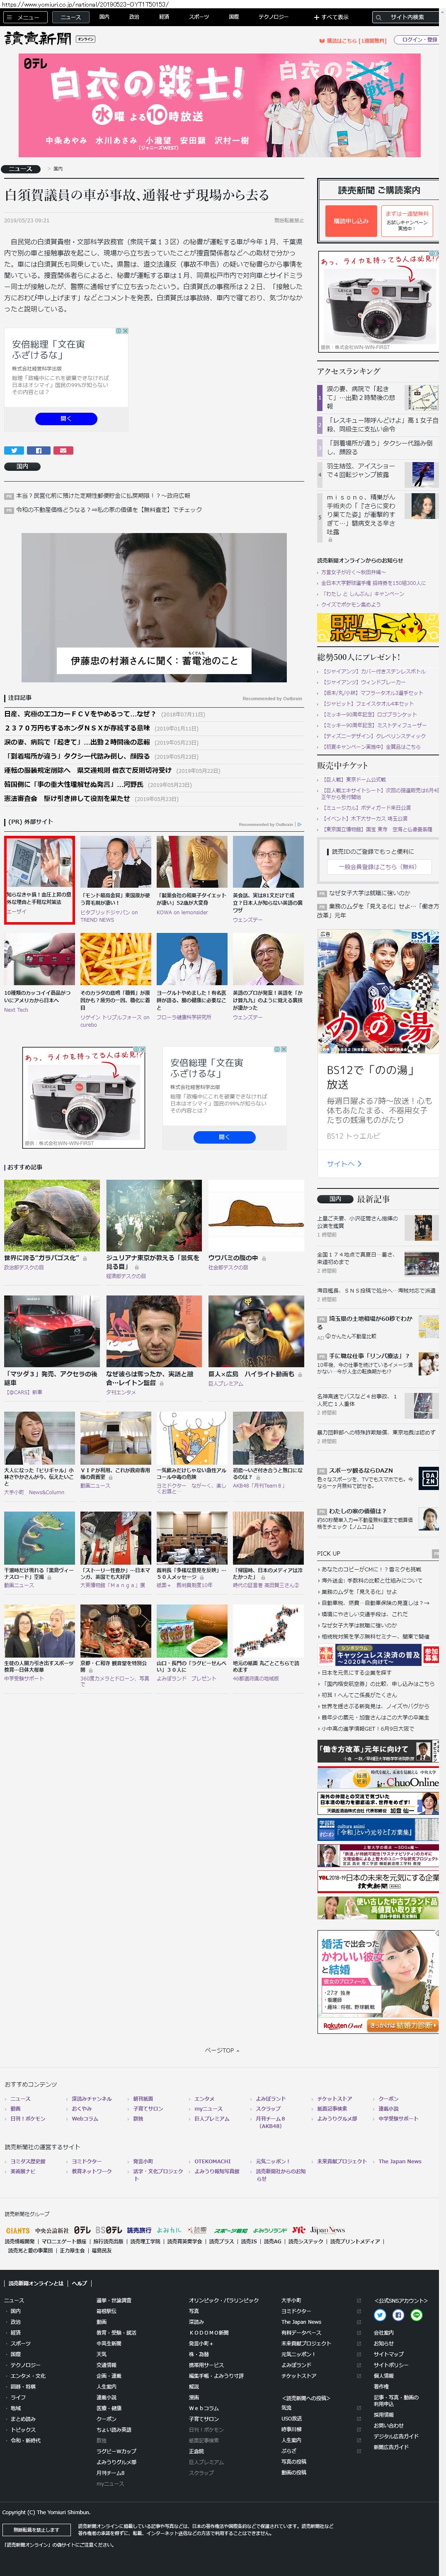Select 国内 in the top navigation

point(105,17)
